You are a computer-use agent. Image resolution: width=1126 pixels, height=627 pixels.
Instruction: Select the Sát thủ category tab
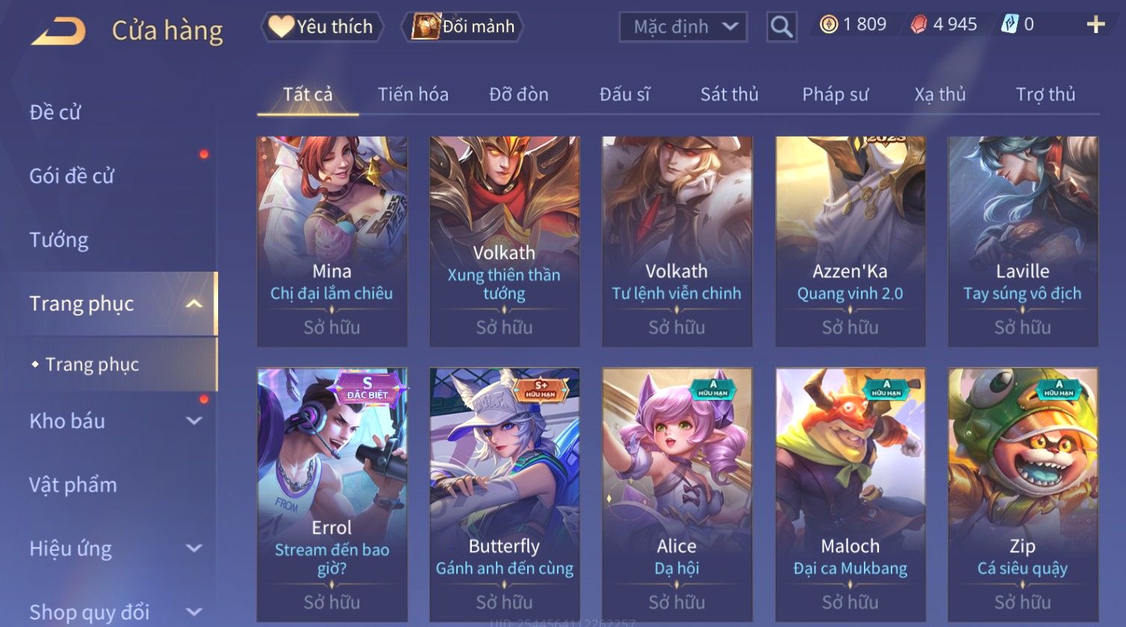[x=730, y=95]
